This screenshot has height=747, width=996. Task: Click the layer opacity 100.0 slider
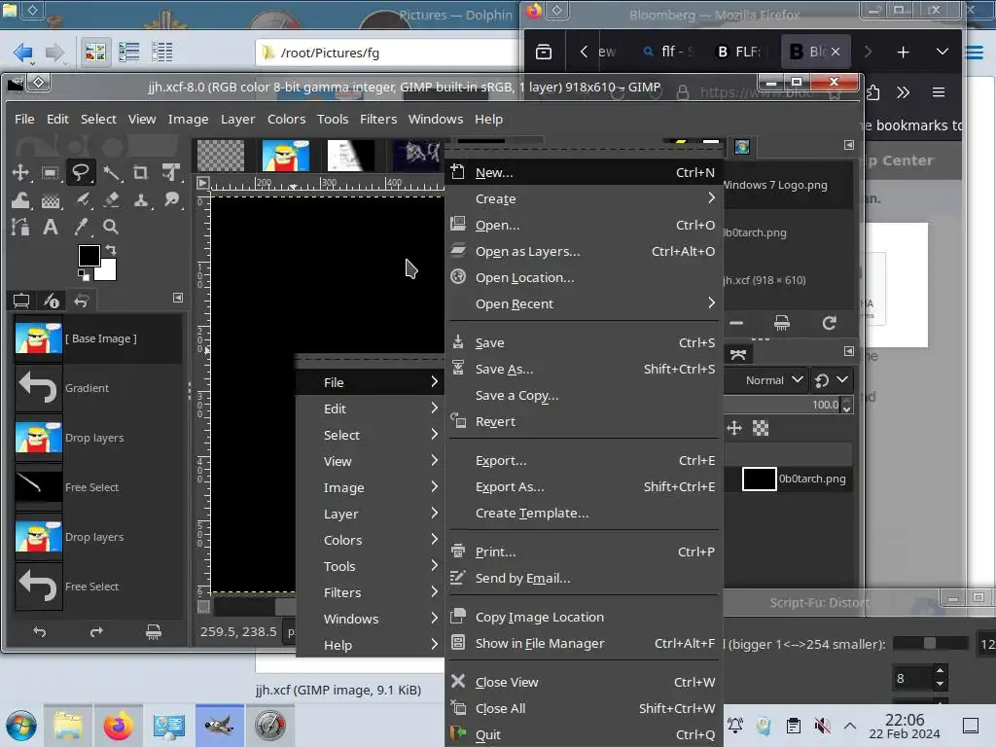[x=783, y=405]
